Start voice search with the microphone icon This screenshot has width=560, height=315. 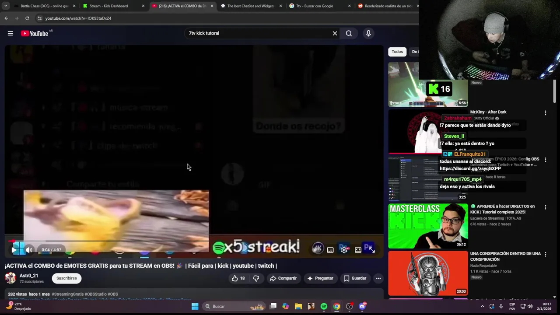coord(368,33)
